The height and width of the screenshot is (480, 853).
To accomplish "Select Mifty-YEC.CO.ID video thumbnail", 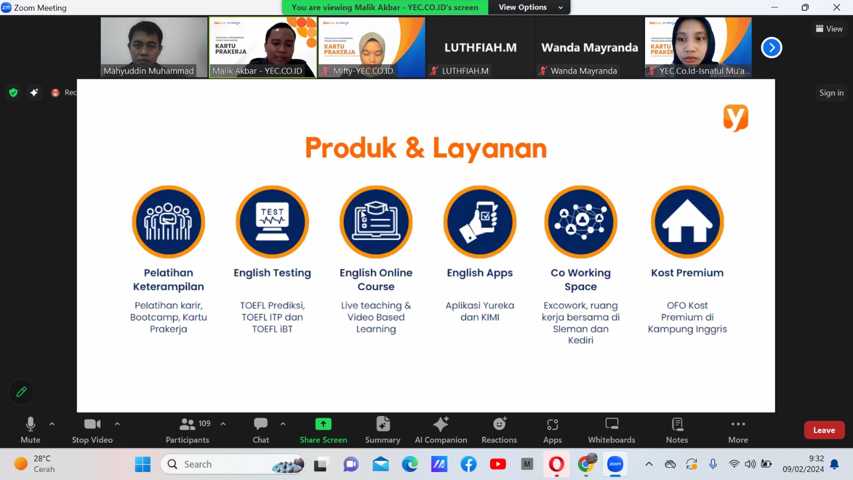I will (372, 47).
